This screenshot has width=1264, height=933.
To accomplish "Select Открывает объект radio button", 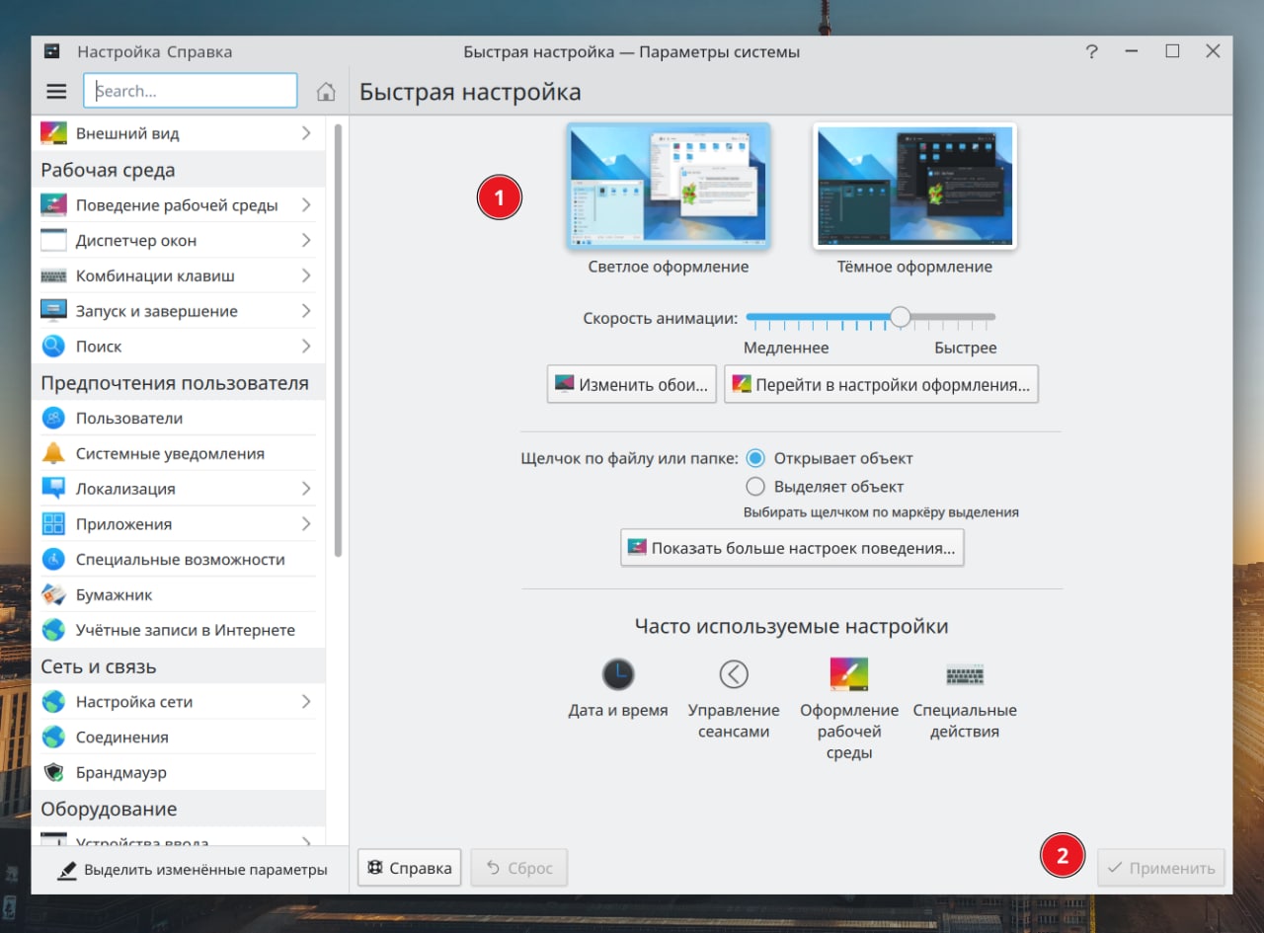I will coord(755,458).
